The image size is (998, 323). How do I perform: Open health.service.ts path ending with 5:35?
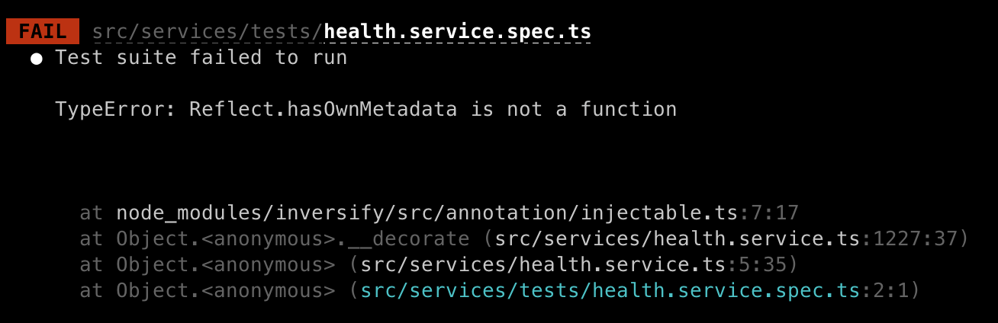click(543, 265)
